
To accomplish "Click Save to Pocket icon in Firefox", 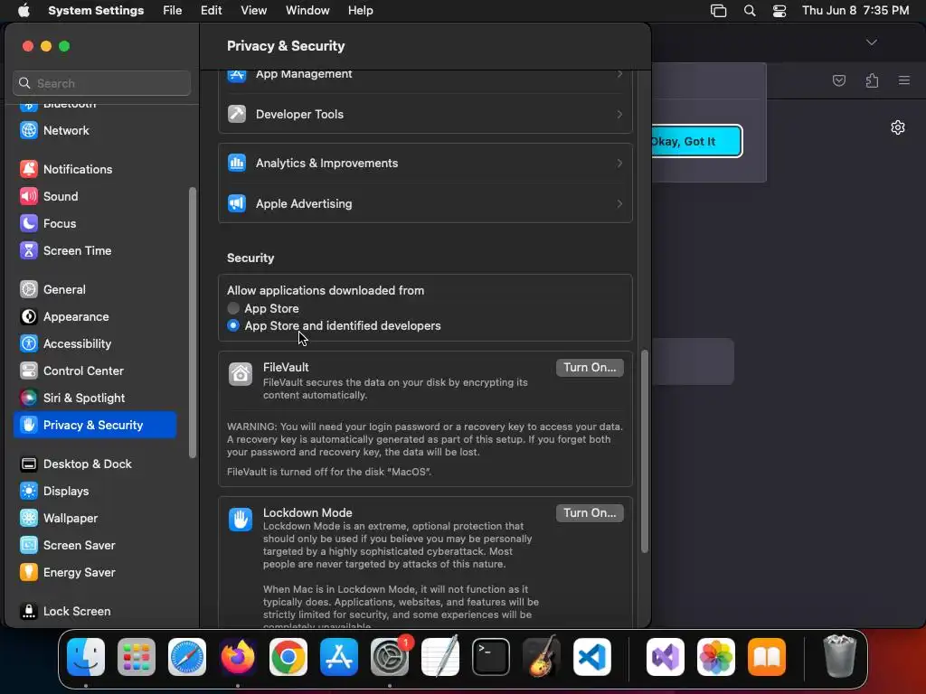I will [838, 80].
